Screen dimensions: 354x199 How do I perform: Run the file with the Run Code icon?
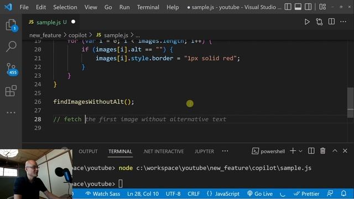[x=307, y=22]
